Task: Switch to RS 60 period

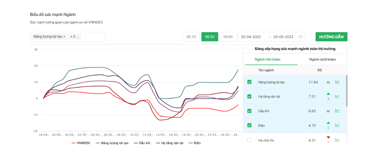Action: (228, 37)
